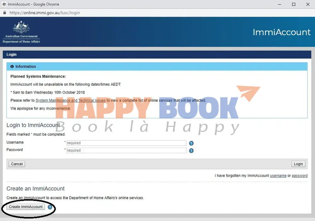Open help icon next to Create ImmiAccount
315x221 pixels.
point(50,207)
